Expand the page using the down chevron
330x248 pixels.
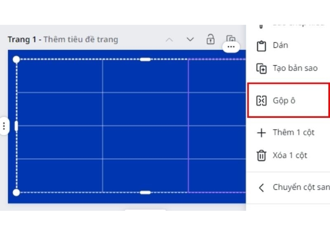click(189, 40)
